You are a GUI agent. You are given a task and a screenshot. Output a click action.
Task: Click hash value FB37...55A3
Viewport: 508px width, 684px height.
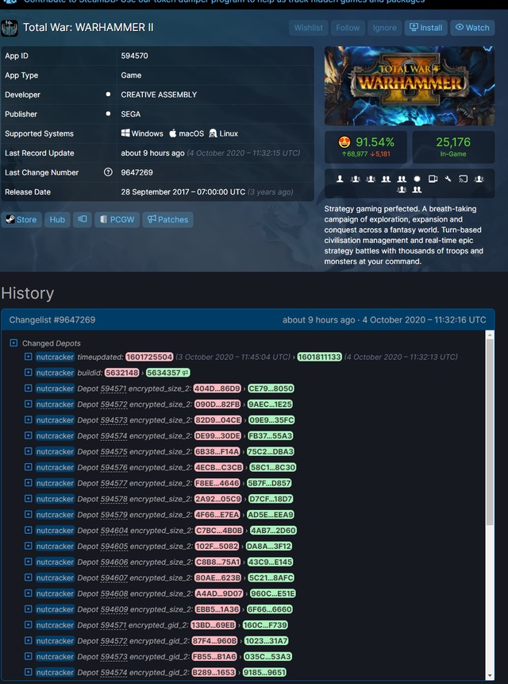tap(270, 436)
